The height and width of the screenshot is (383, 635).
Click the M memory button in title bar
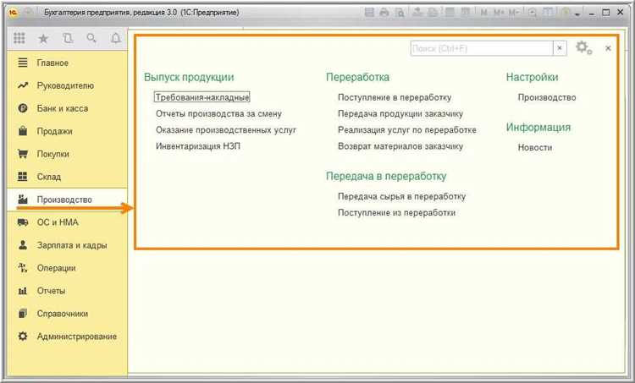483,13
